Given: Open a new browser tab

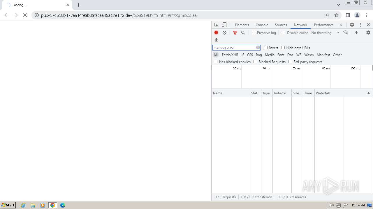Looking at the screenshot, I should click(x=79, y=5).
